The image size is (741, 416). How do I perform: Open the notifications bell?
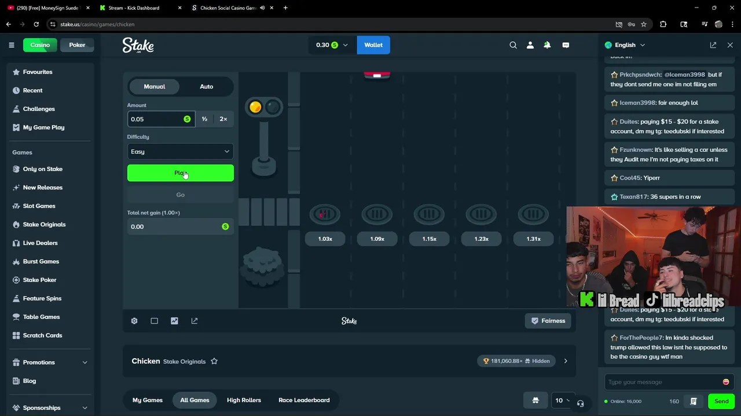547,45
